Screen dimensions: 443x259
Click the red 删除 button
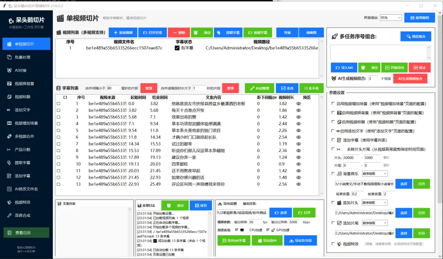pyautogui.click(x=179, y=33)
